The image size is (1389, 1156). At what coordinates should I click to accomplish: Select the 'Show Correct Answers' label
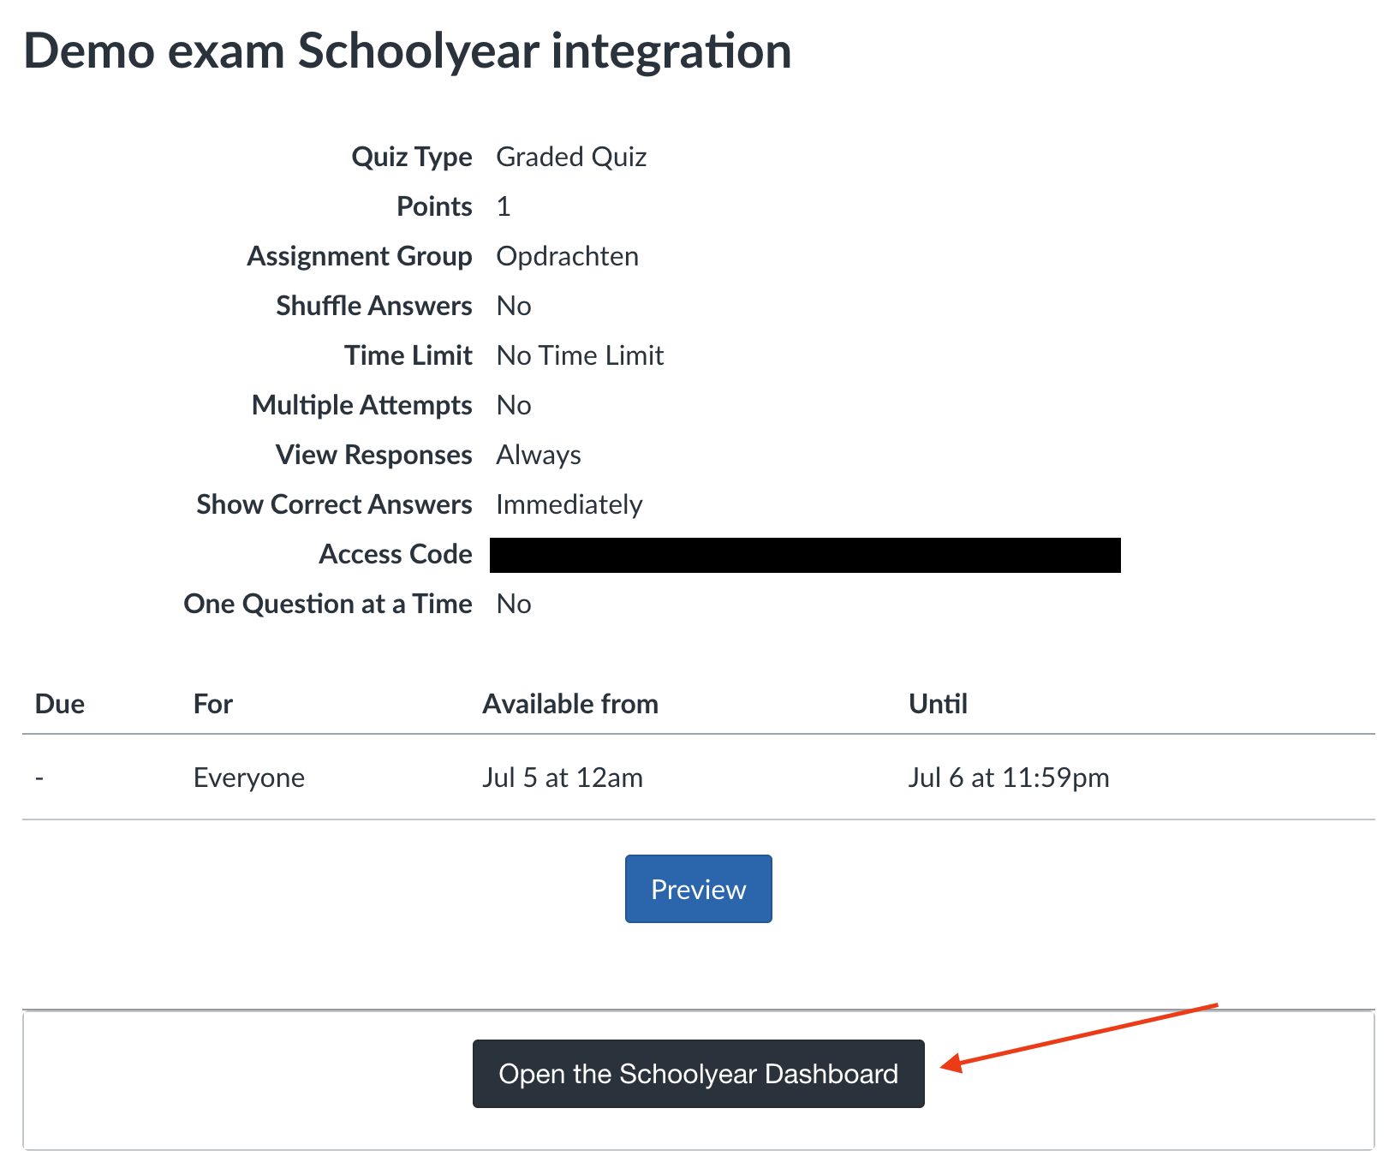334,504
